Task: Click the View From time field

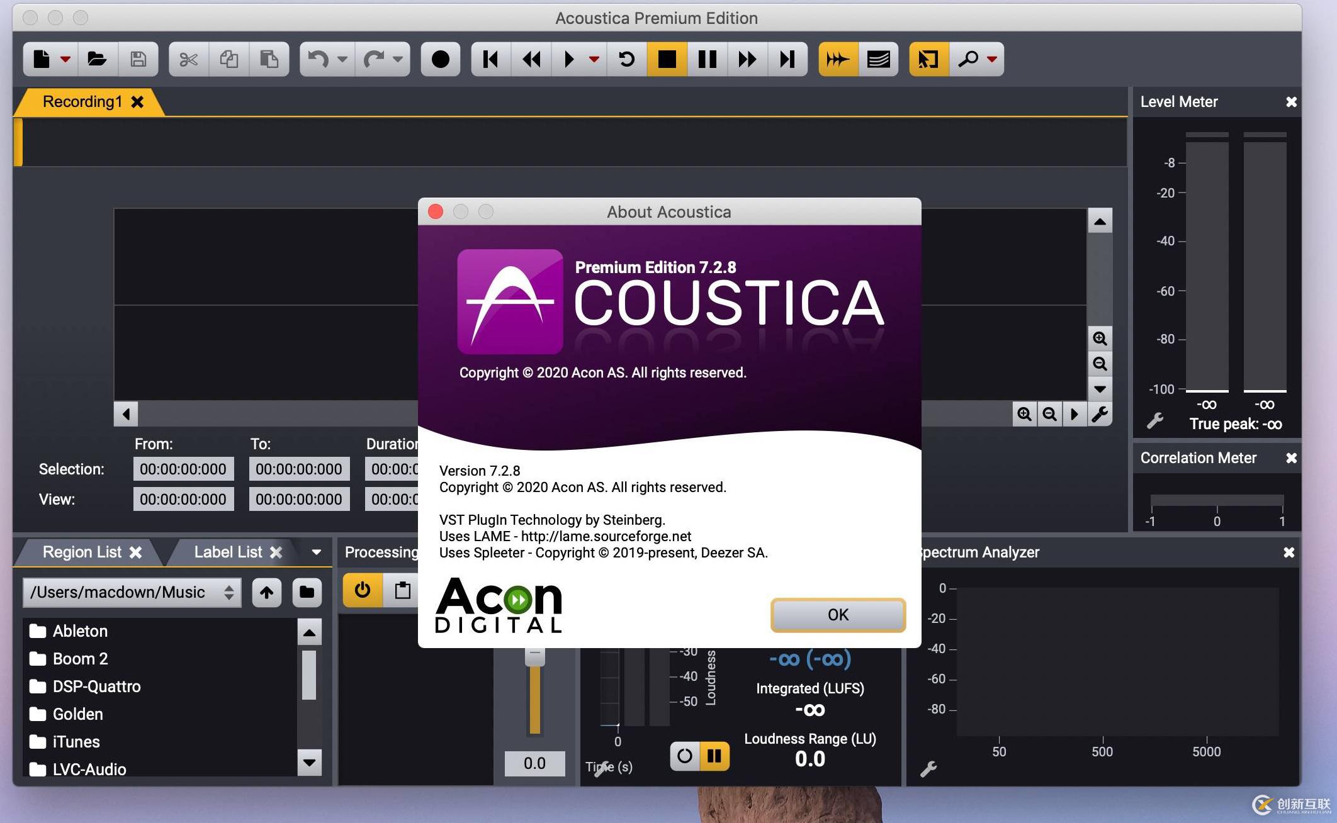Action: point(183,500)
